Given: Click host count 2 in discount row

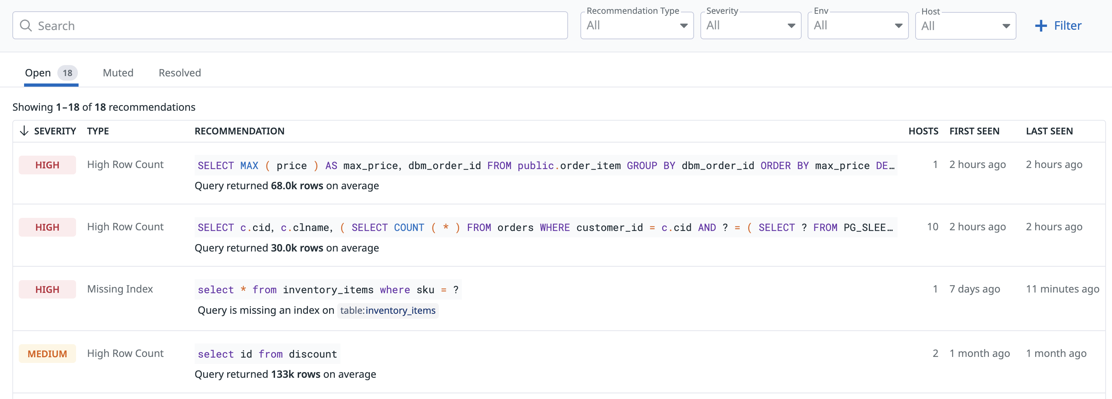Looking at the screenshot, I should tap(935, 353).
